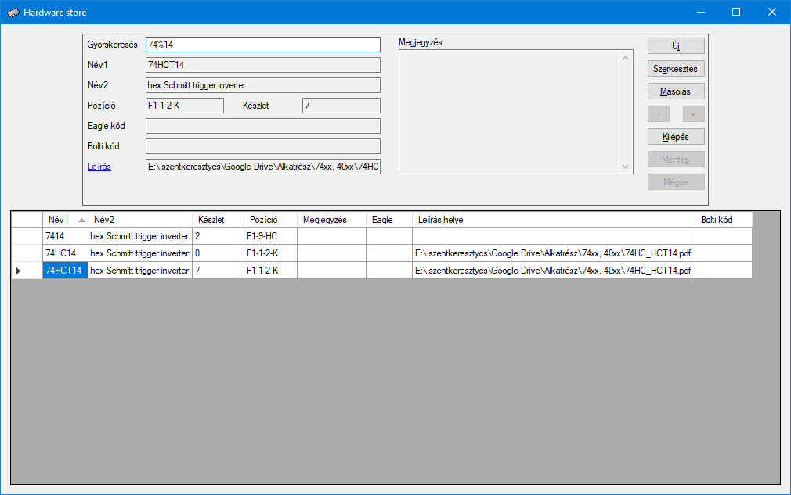The width and height of the screenshot is (791, 495).
Task: Select the 7414 row name cell
Action: click(x=65, y=235)
